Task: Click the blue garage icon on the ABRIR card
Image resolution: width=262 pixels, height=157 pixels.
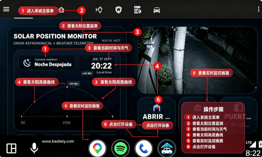Action: [x=157, y=108]
